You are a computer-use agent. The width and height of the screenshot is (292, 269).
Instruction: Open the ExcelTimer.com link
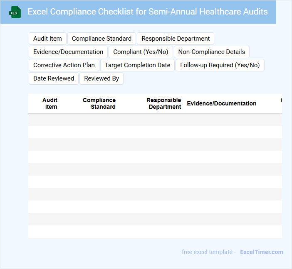[x=261, y=252]
